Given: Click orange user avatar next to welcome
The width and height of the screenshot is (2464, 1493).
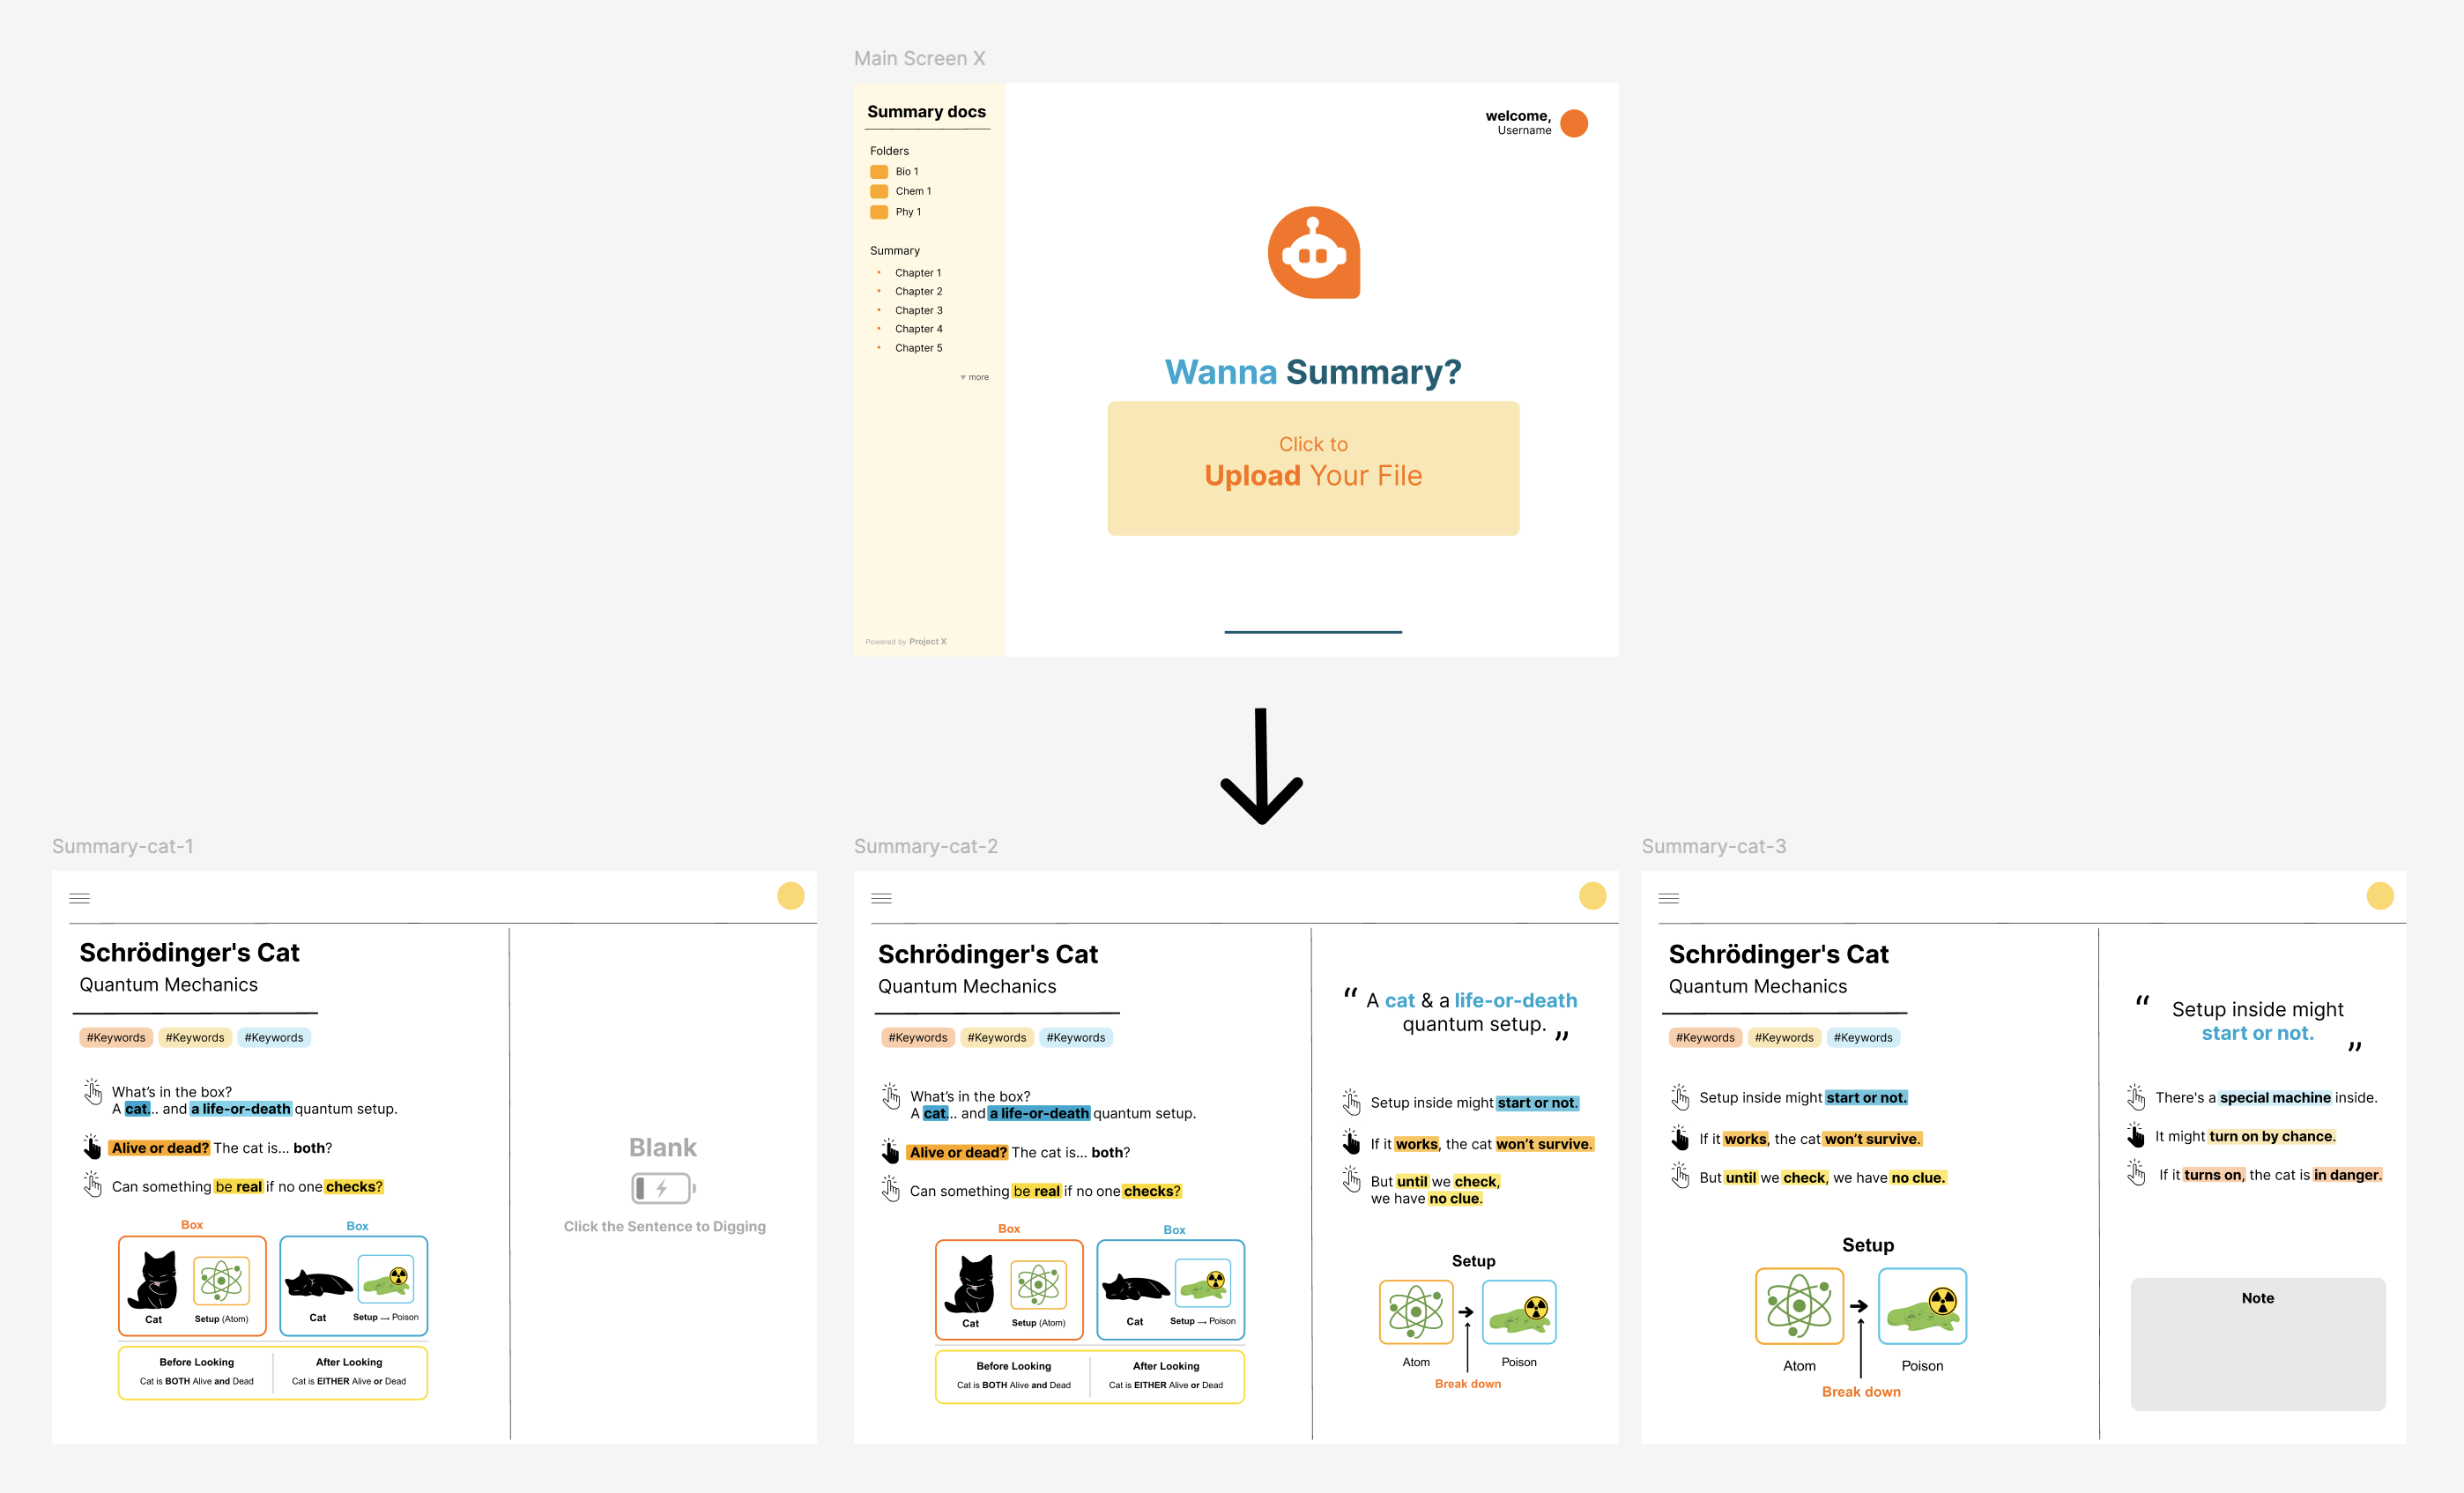Looking at the screenshot, I should point(1573,123).
